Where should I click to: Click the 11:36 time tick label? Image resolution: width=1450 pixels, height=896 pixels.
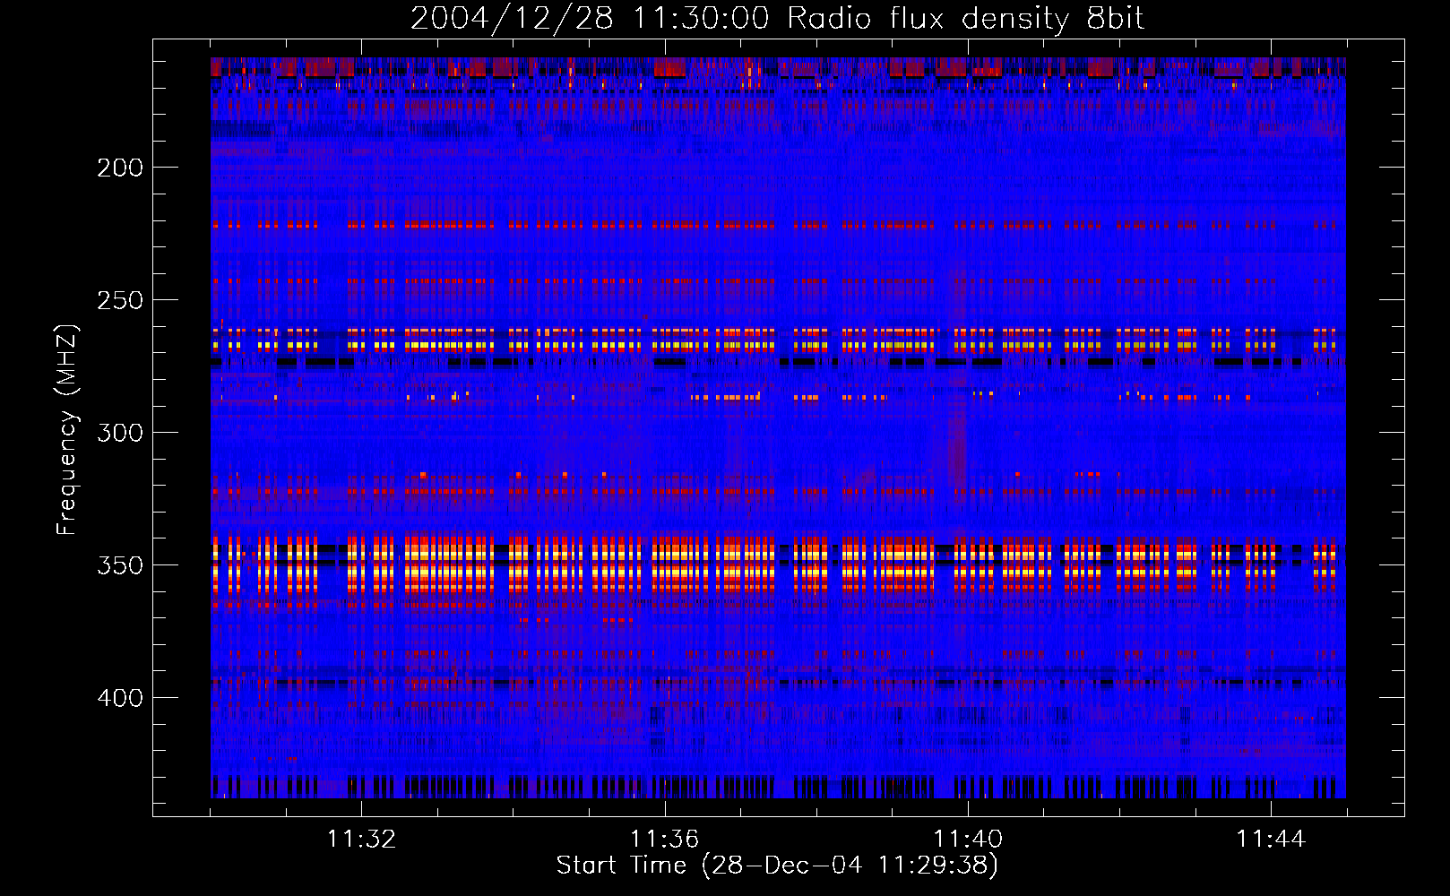(664, 840)
